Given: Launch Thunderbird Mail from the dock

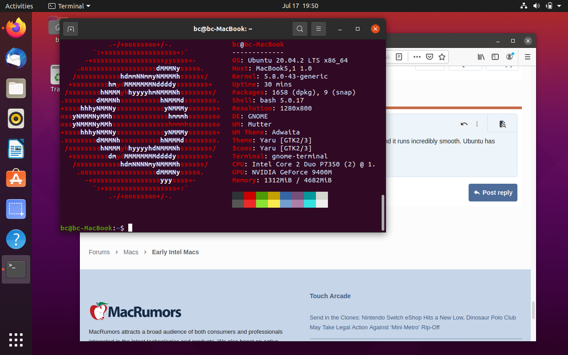Looking at the screenshot, I should tap(16, 59).
